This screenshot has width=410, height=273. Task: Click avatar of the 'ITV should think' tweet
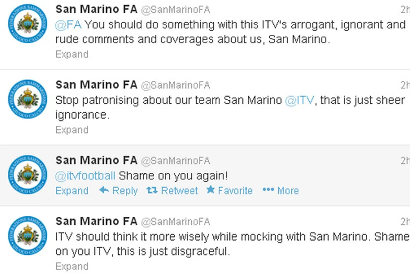coord(27,236)
